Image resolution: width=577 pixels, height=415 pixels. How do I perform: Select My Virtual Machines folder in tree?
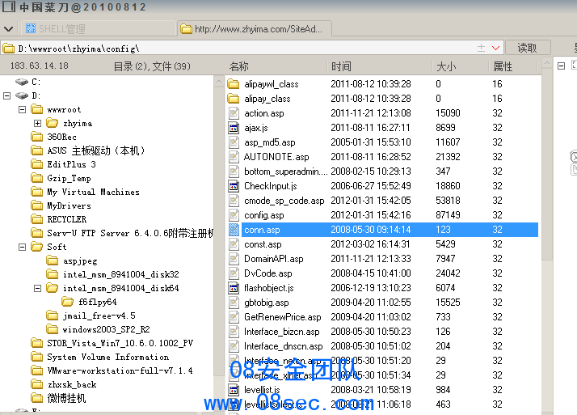[93, 192]
